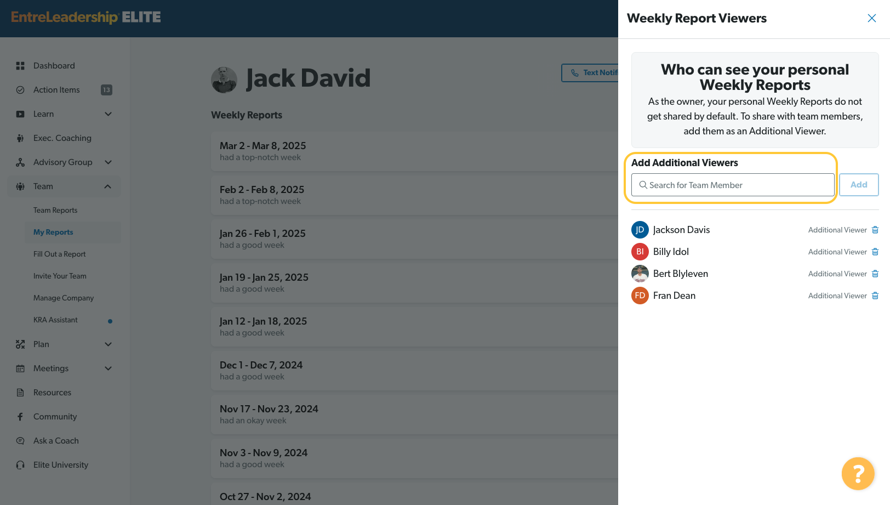
Task: Open the orange help question mark button
Action: pos(858,474)
